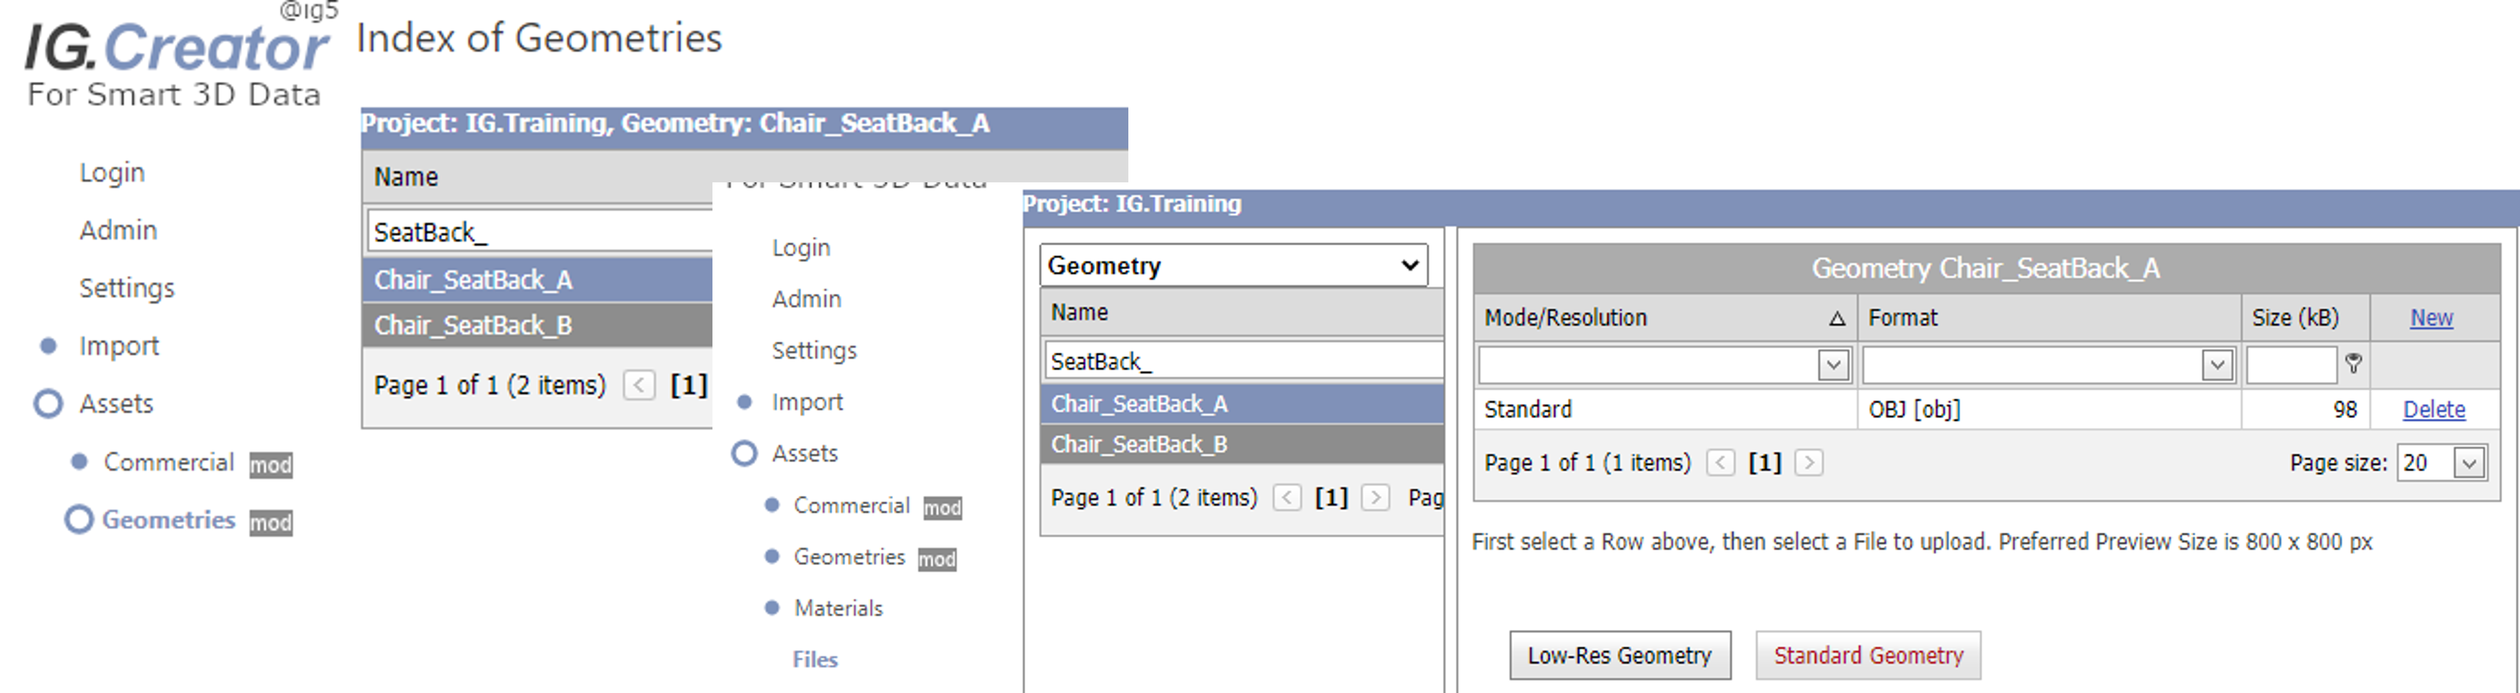Open the Files menu item
This screenshot has width=2520, height=693.
[x=815, y=659]
